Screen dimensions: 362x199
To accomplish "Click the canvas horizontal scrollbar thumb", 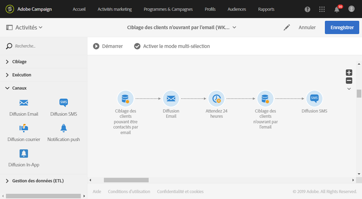I will (x=126, y=180).
